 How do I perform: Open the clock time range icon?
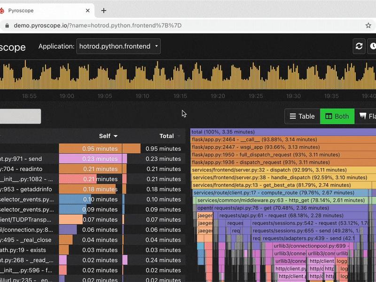click(x=372, y=46)
